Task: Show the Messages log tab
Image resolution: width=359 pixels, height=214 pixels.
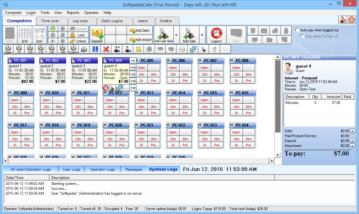Action: tap(134, 169)
